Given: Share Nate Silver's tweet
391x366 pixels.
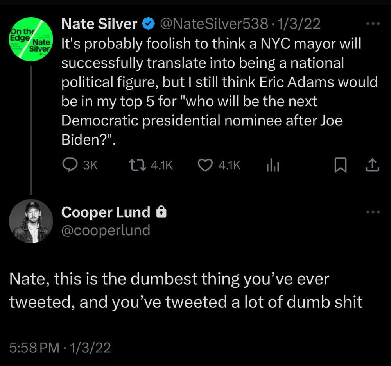Looking at the screenshot, I should coord(372,166).
